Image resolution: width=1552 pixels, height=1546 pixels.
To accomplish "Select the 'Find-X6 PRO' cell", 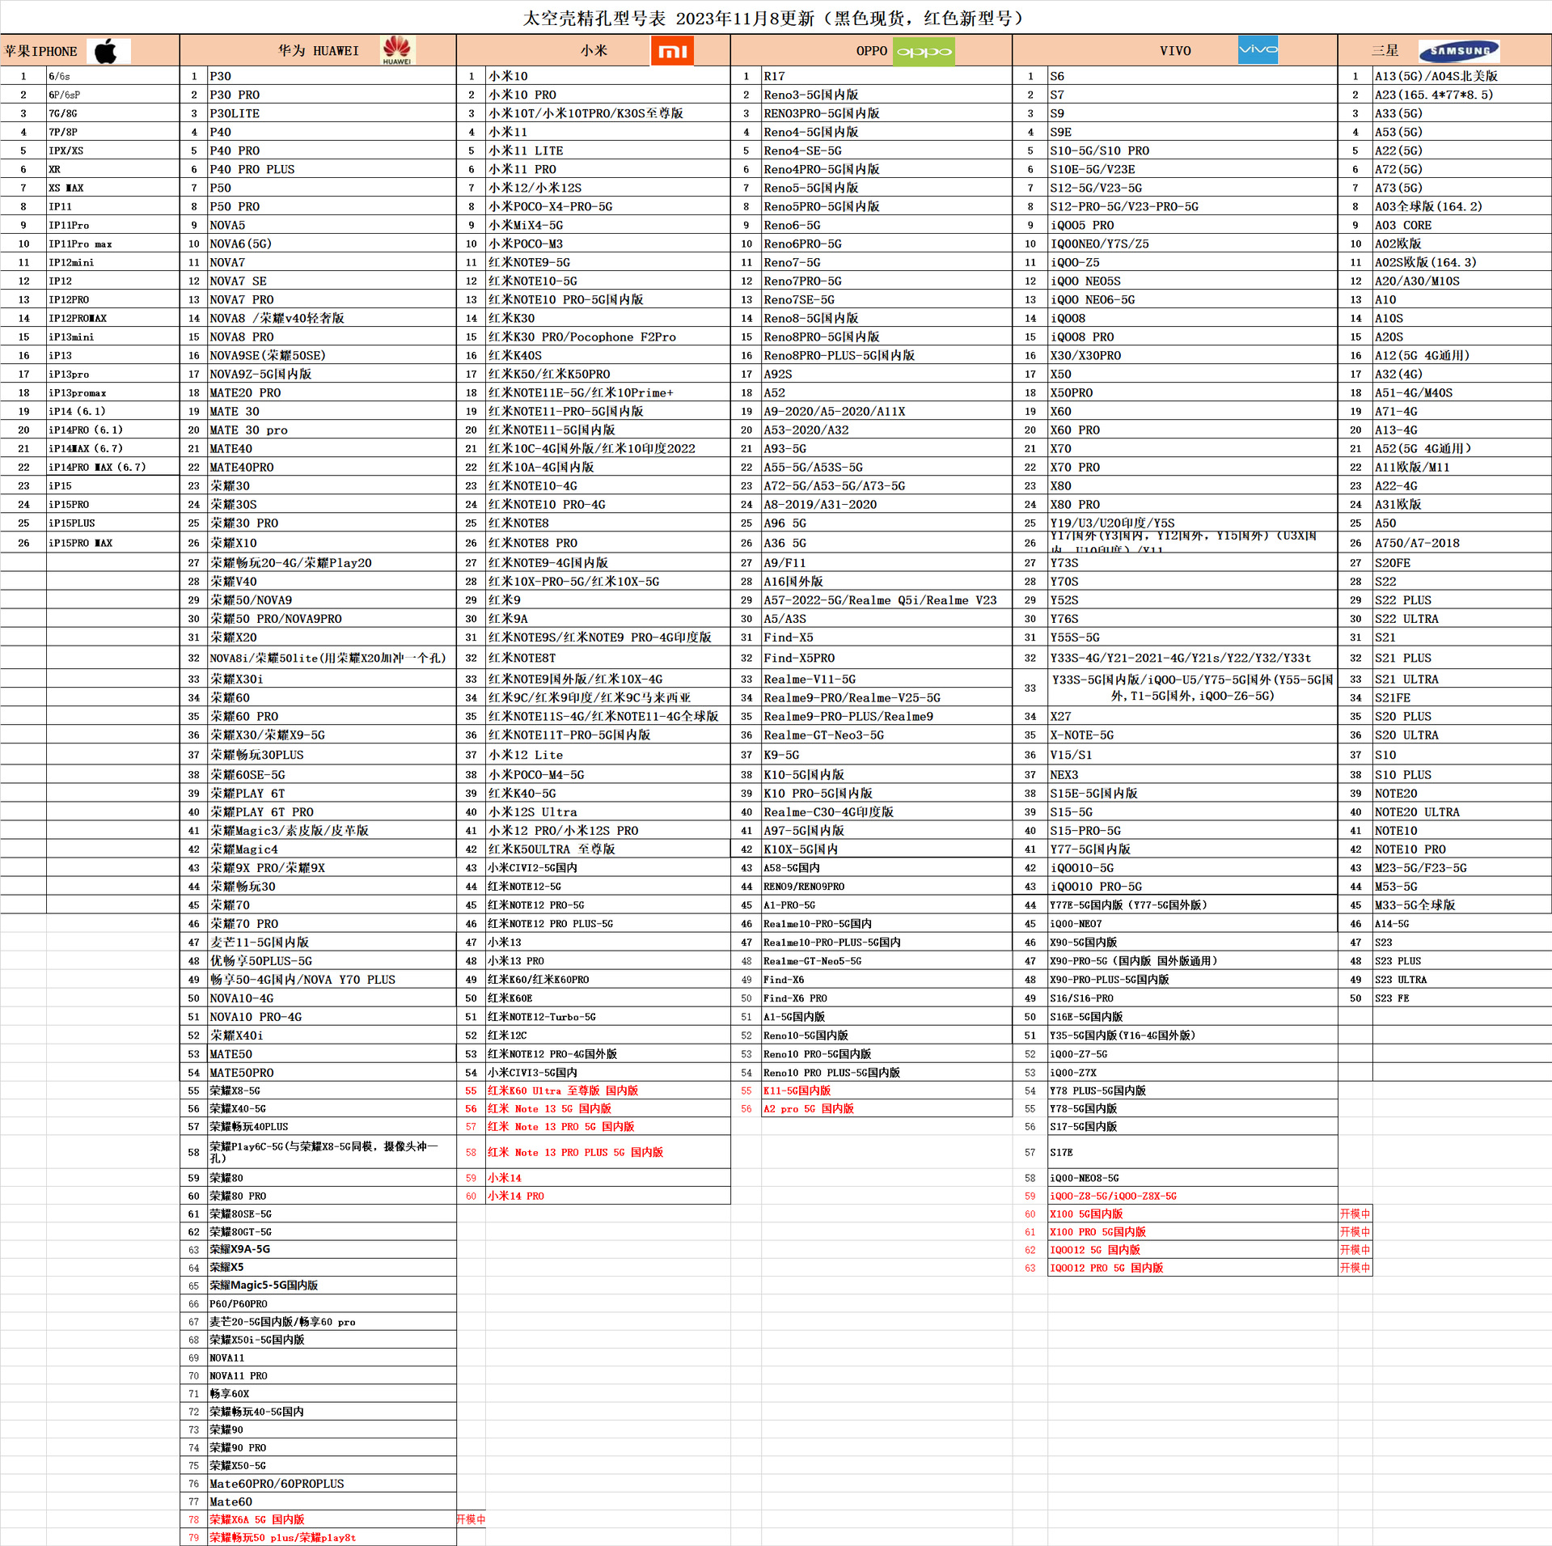I will click(886, 997).
